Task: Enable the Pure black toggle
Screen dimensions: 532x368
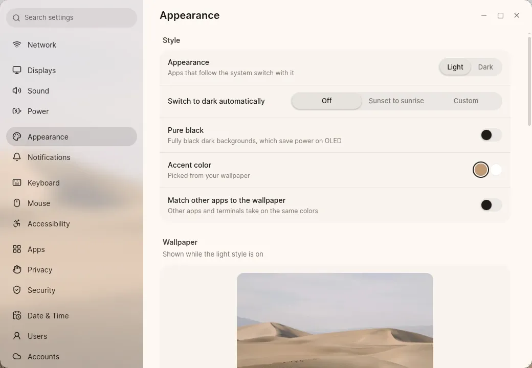Action: pyautogui.click(x=491, y=135)
